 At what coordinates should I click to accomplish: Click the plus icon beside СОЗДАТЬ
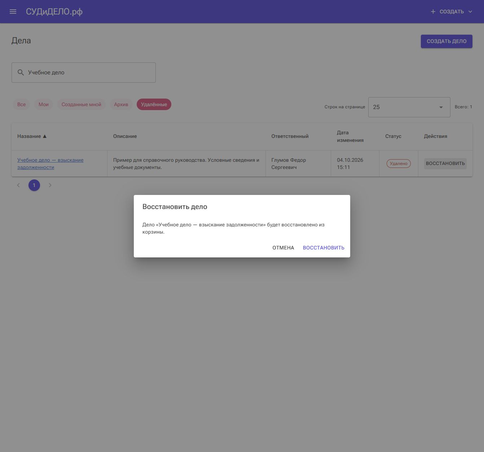pos(433,12)
